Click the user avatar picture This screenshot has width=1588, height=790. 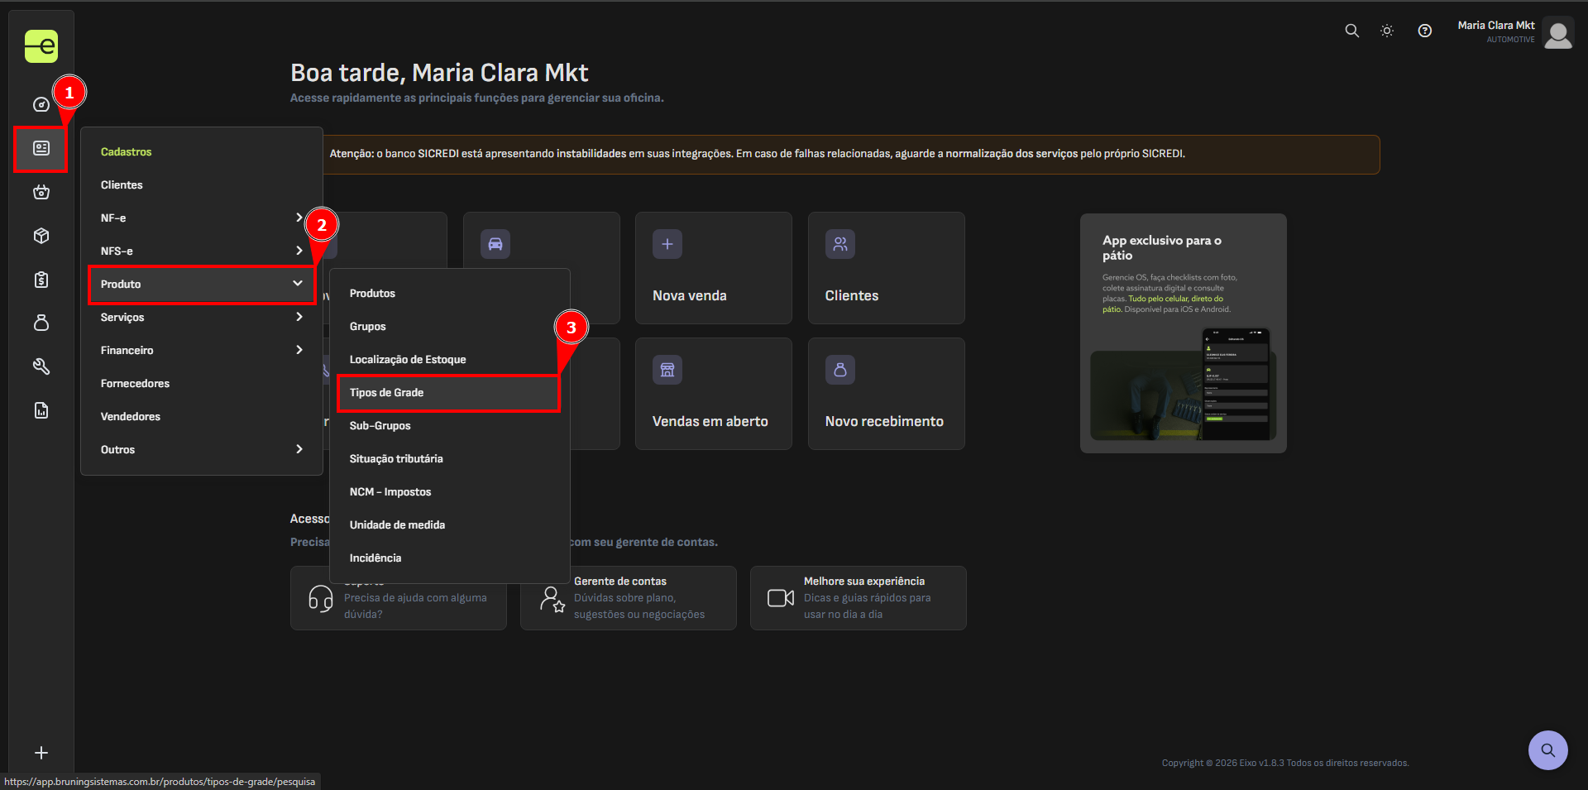click(x=1558, y=34)
